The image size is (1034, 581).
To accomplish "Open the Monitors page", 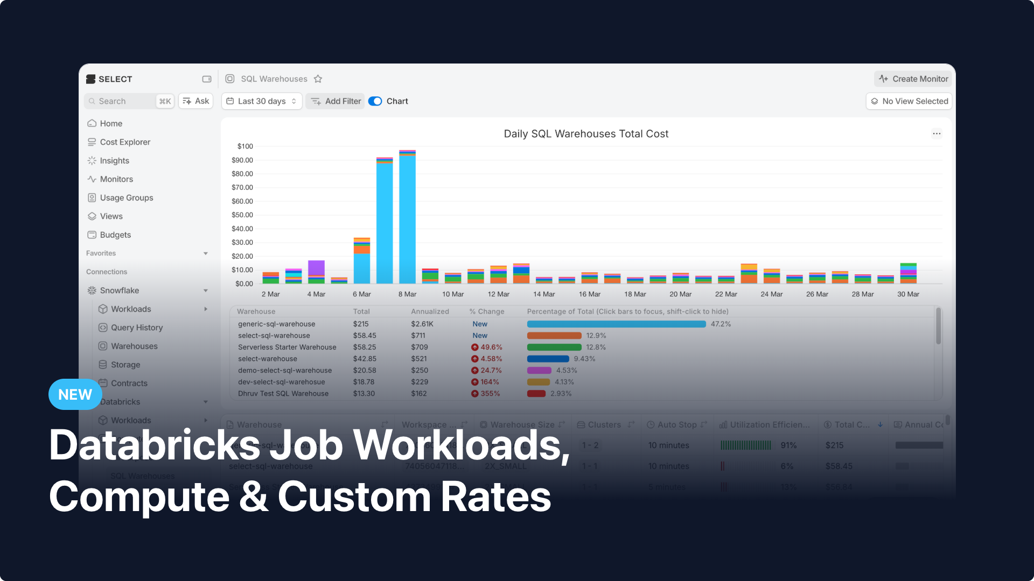I will [116, 179].
